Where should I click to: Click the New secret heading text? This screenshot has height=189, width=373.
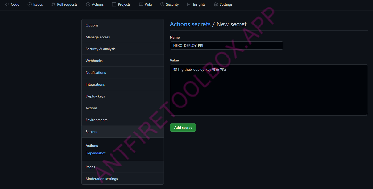(x=232, y=24)
